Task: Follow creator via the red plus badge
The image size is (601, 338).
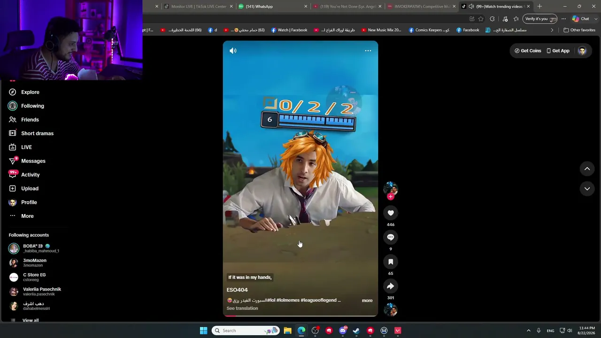Action: [391, 197]
